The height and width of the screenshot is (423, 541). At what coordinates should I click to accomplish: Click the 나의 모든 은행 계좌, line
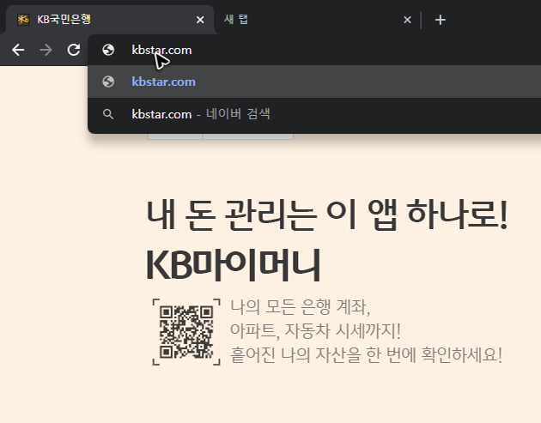300,307
